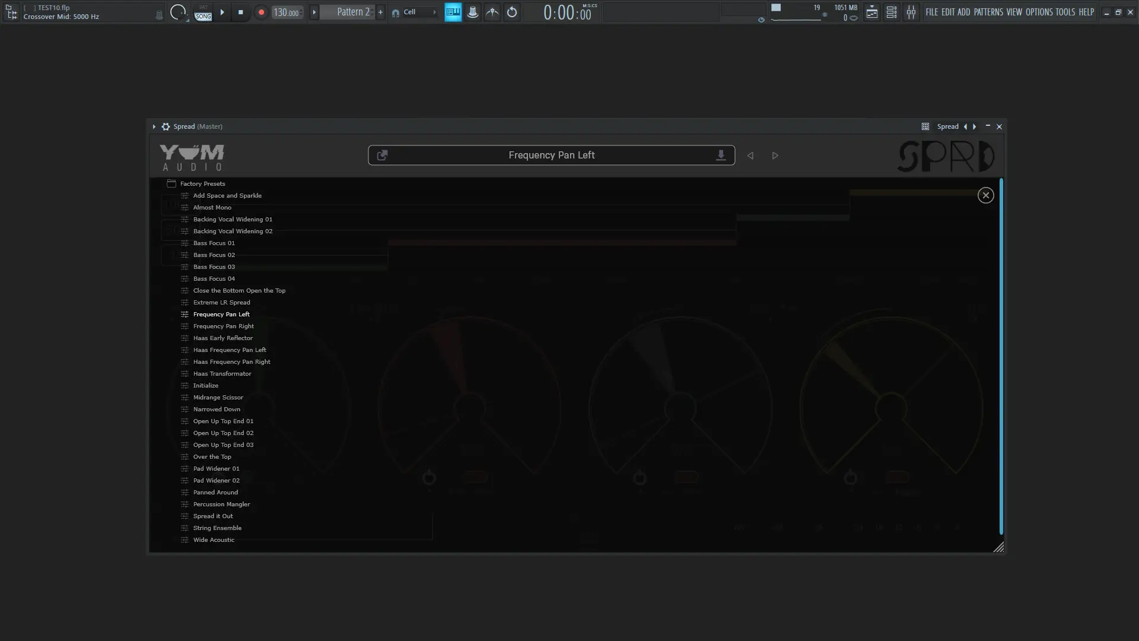Open the Cell snap dropdown

coord(419,12)
